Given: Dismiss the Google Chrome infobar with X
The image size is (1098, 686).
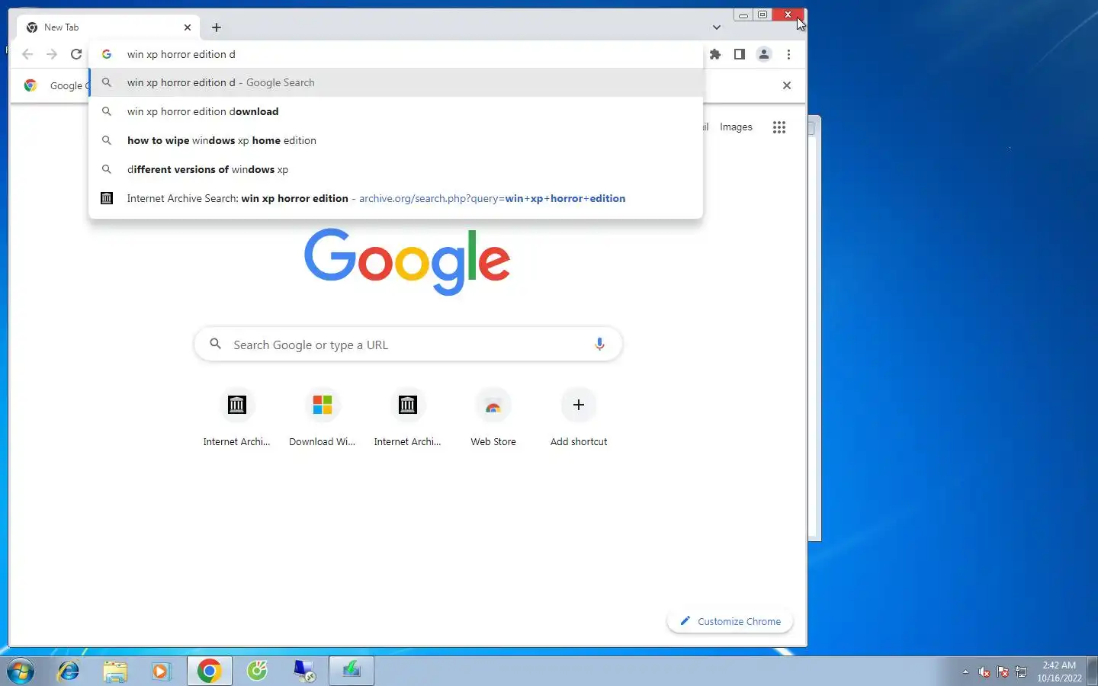Looking at the screenshot, I should tap(787, 85).
